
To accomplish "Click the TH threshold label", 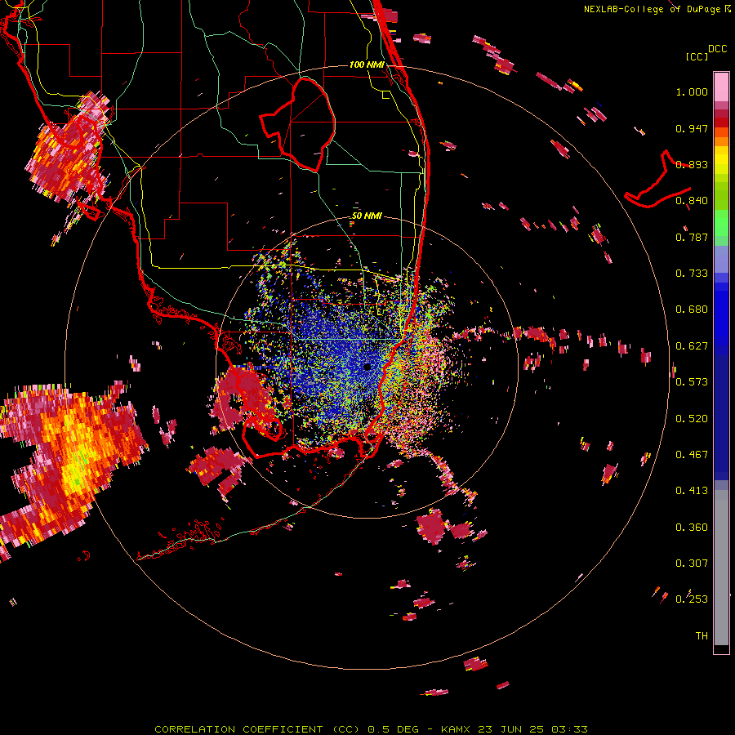I will click(702, 636).
